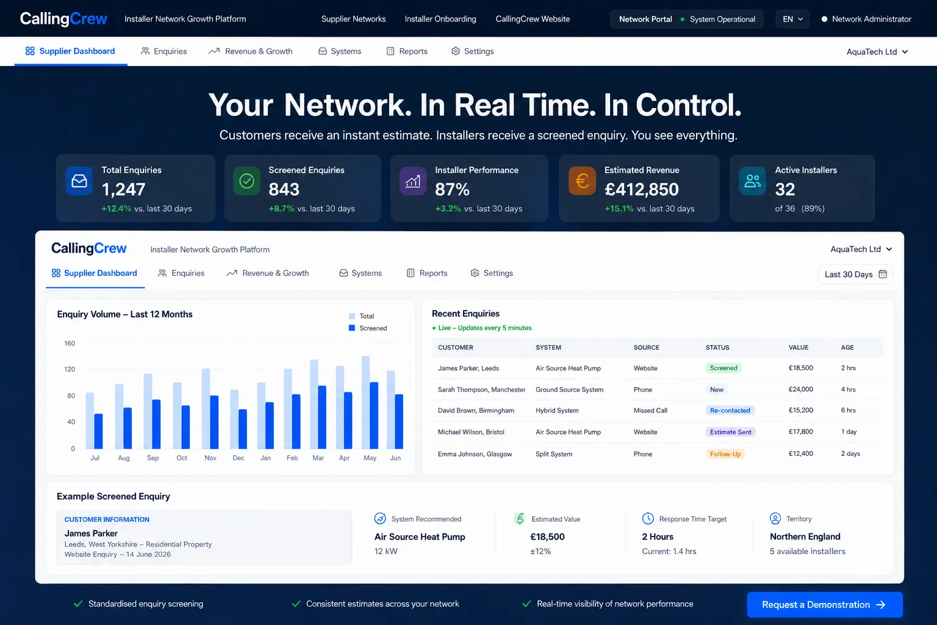This screenshot has height=625, width=937.
Task: Click the checkmark next to Real-time visibility text
Action: 526,604
